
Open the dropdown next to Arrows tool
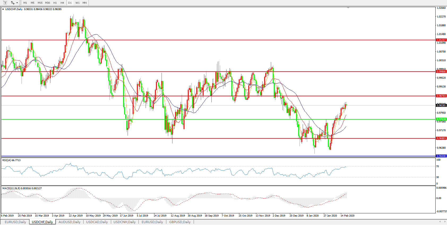(17, 3)
